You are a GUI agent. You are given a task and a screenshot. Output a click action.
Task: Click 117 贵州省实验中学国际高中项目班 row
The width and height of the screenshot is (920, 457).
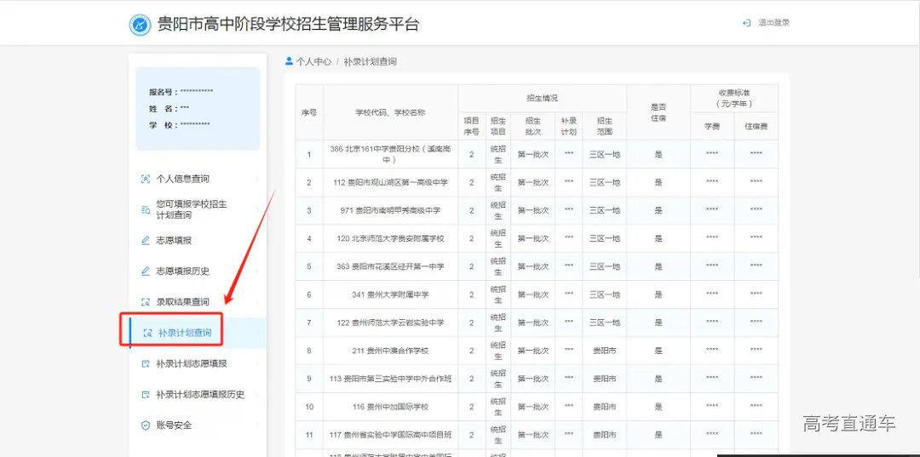click(537, 436)
